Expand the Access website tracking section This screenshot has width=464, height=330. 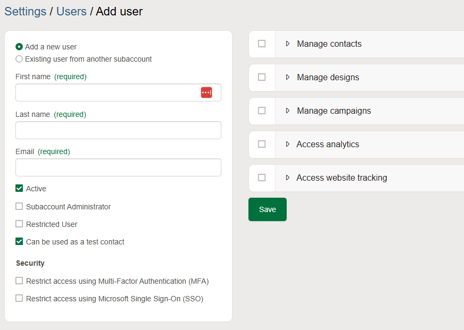click(x=287, y=177)
